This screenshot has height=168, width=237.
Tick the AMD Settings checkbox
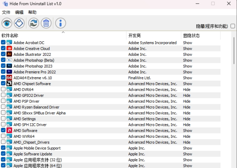coord(3,119)
